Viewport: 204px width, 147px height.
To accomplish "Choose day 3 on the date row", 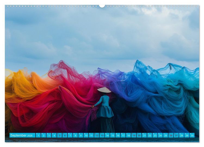I will [49, 135].
